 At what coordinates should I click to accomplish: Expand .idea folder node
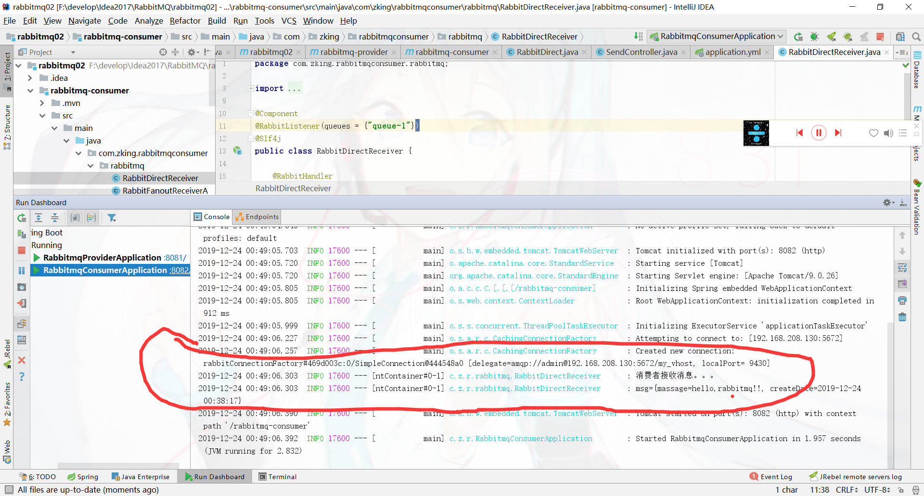[x=30, y=78]
